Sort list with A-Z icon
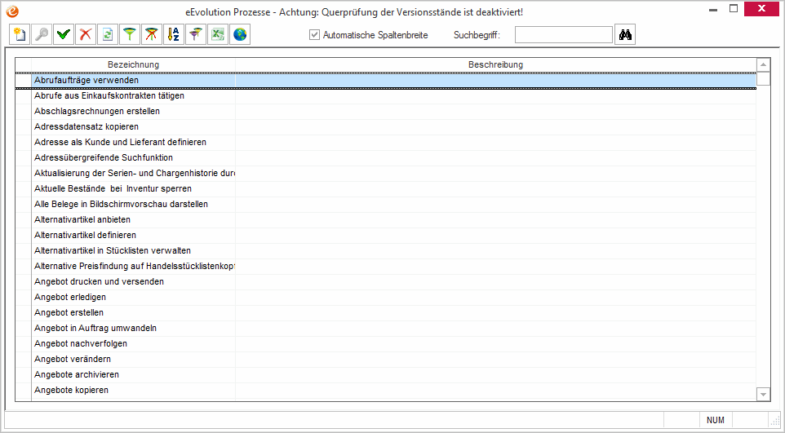785x433 pixels. [x=174, y=34]
